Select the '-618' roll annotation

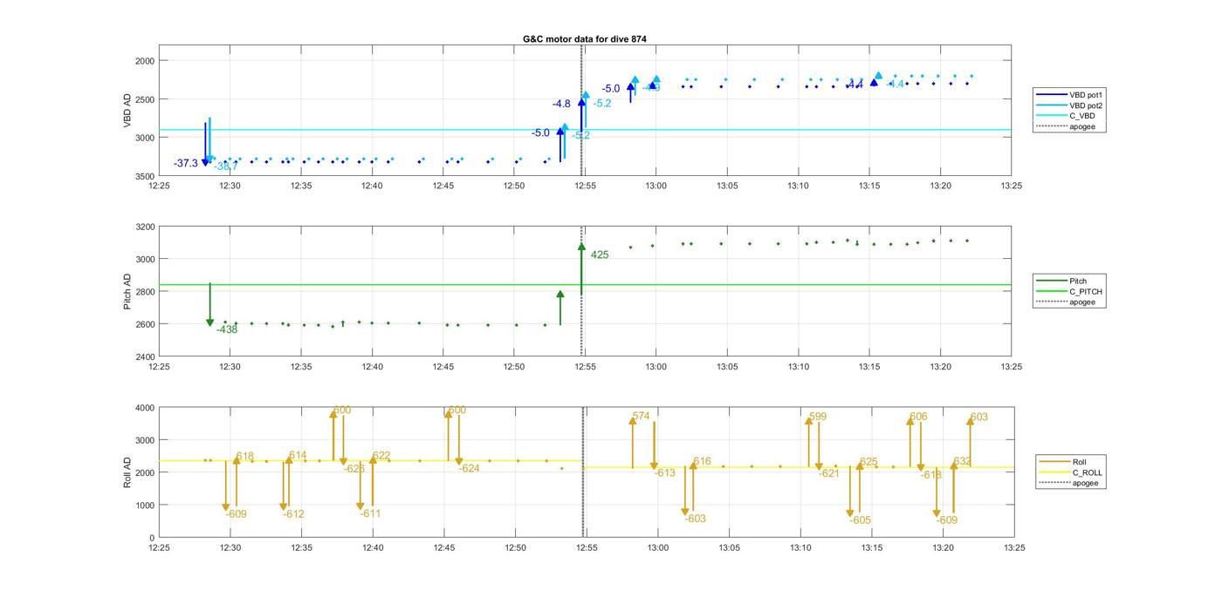click(x=930, y=474)
